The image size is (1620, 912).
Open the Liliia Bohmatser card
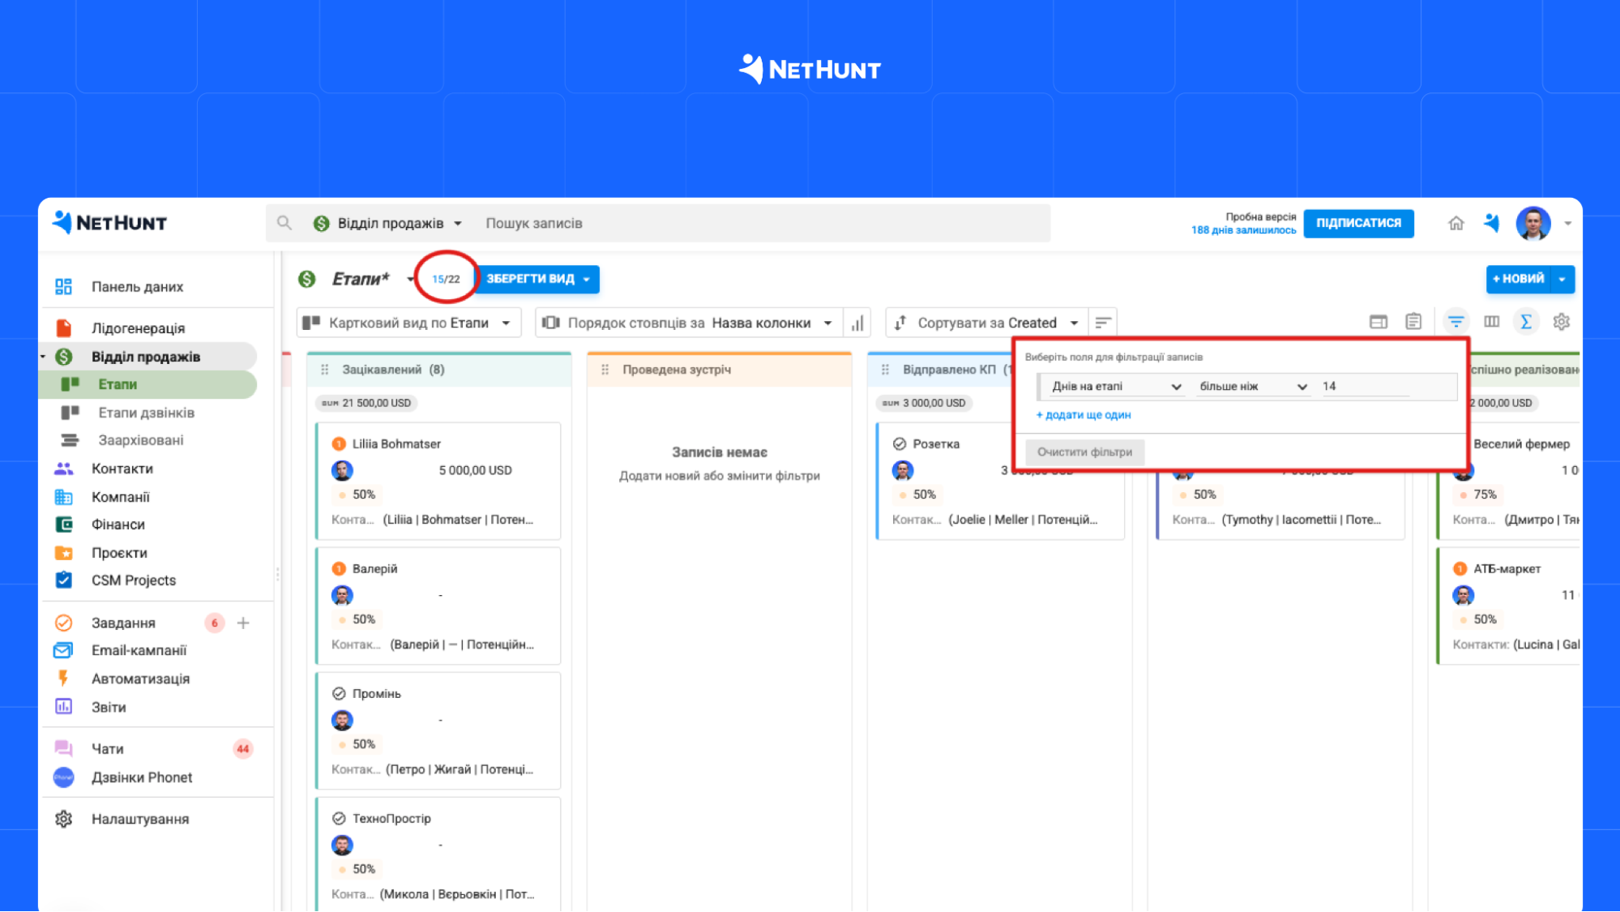pos(438,481)
